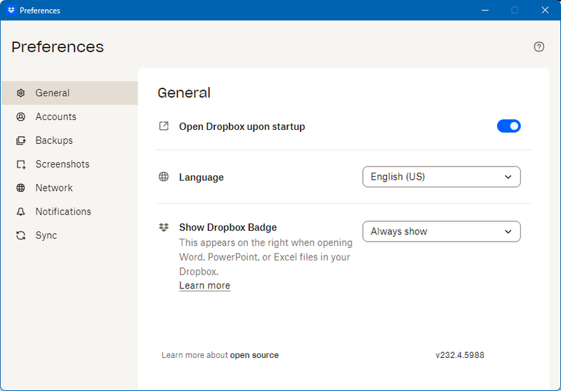Switch to the Accounts tab

coord(55,117)
